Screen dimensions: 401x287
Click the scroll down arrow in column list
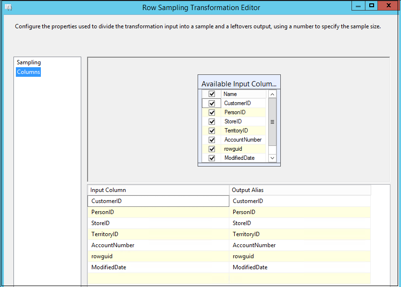tap(272, 158)
